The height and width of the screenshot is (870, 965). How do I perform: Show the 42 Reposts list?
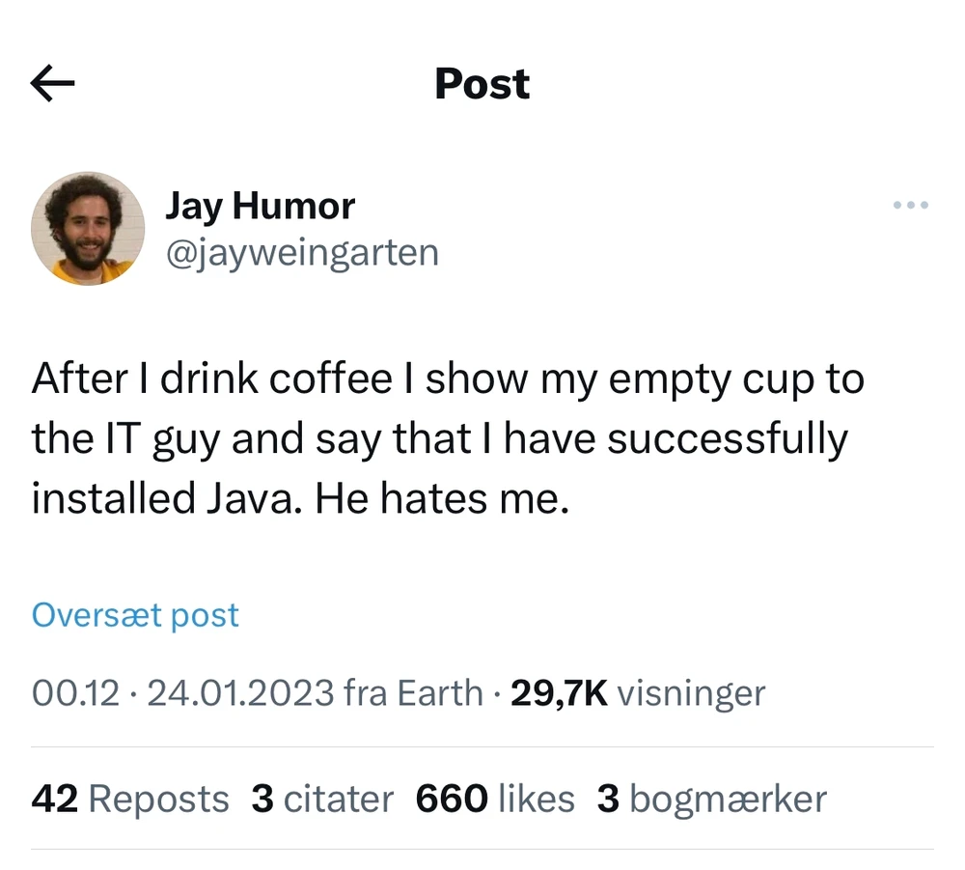pos(130,799)
